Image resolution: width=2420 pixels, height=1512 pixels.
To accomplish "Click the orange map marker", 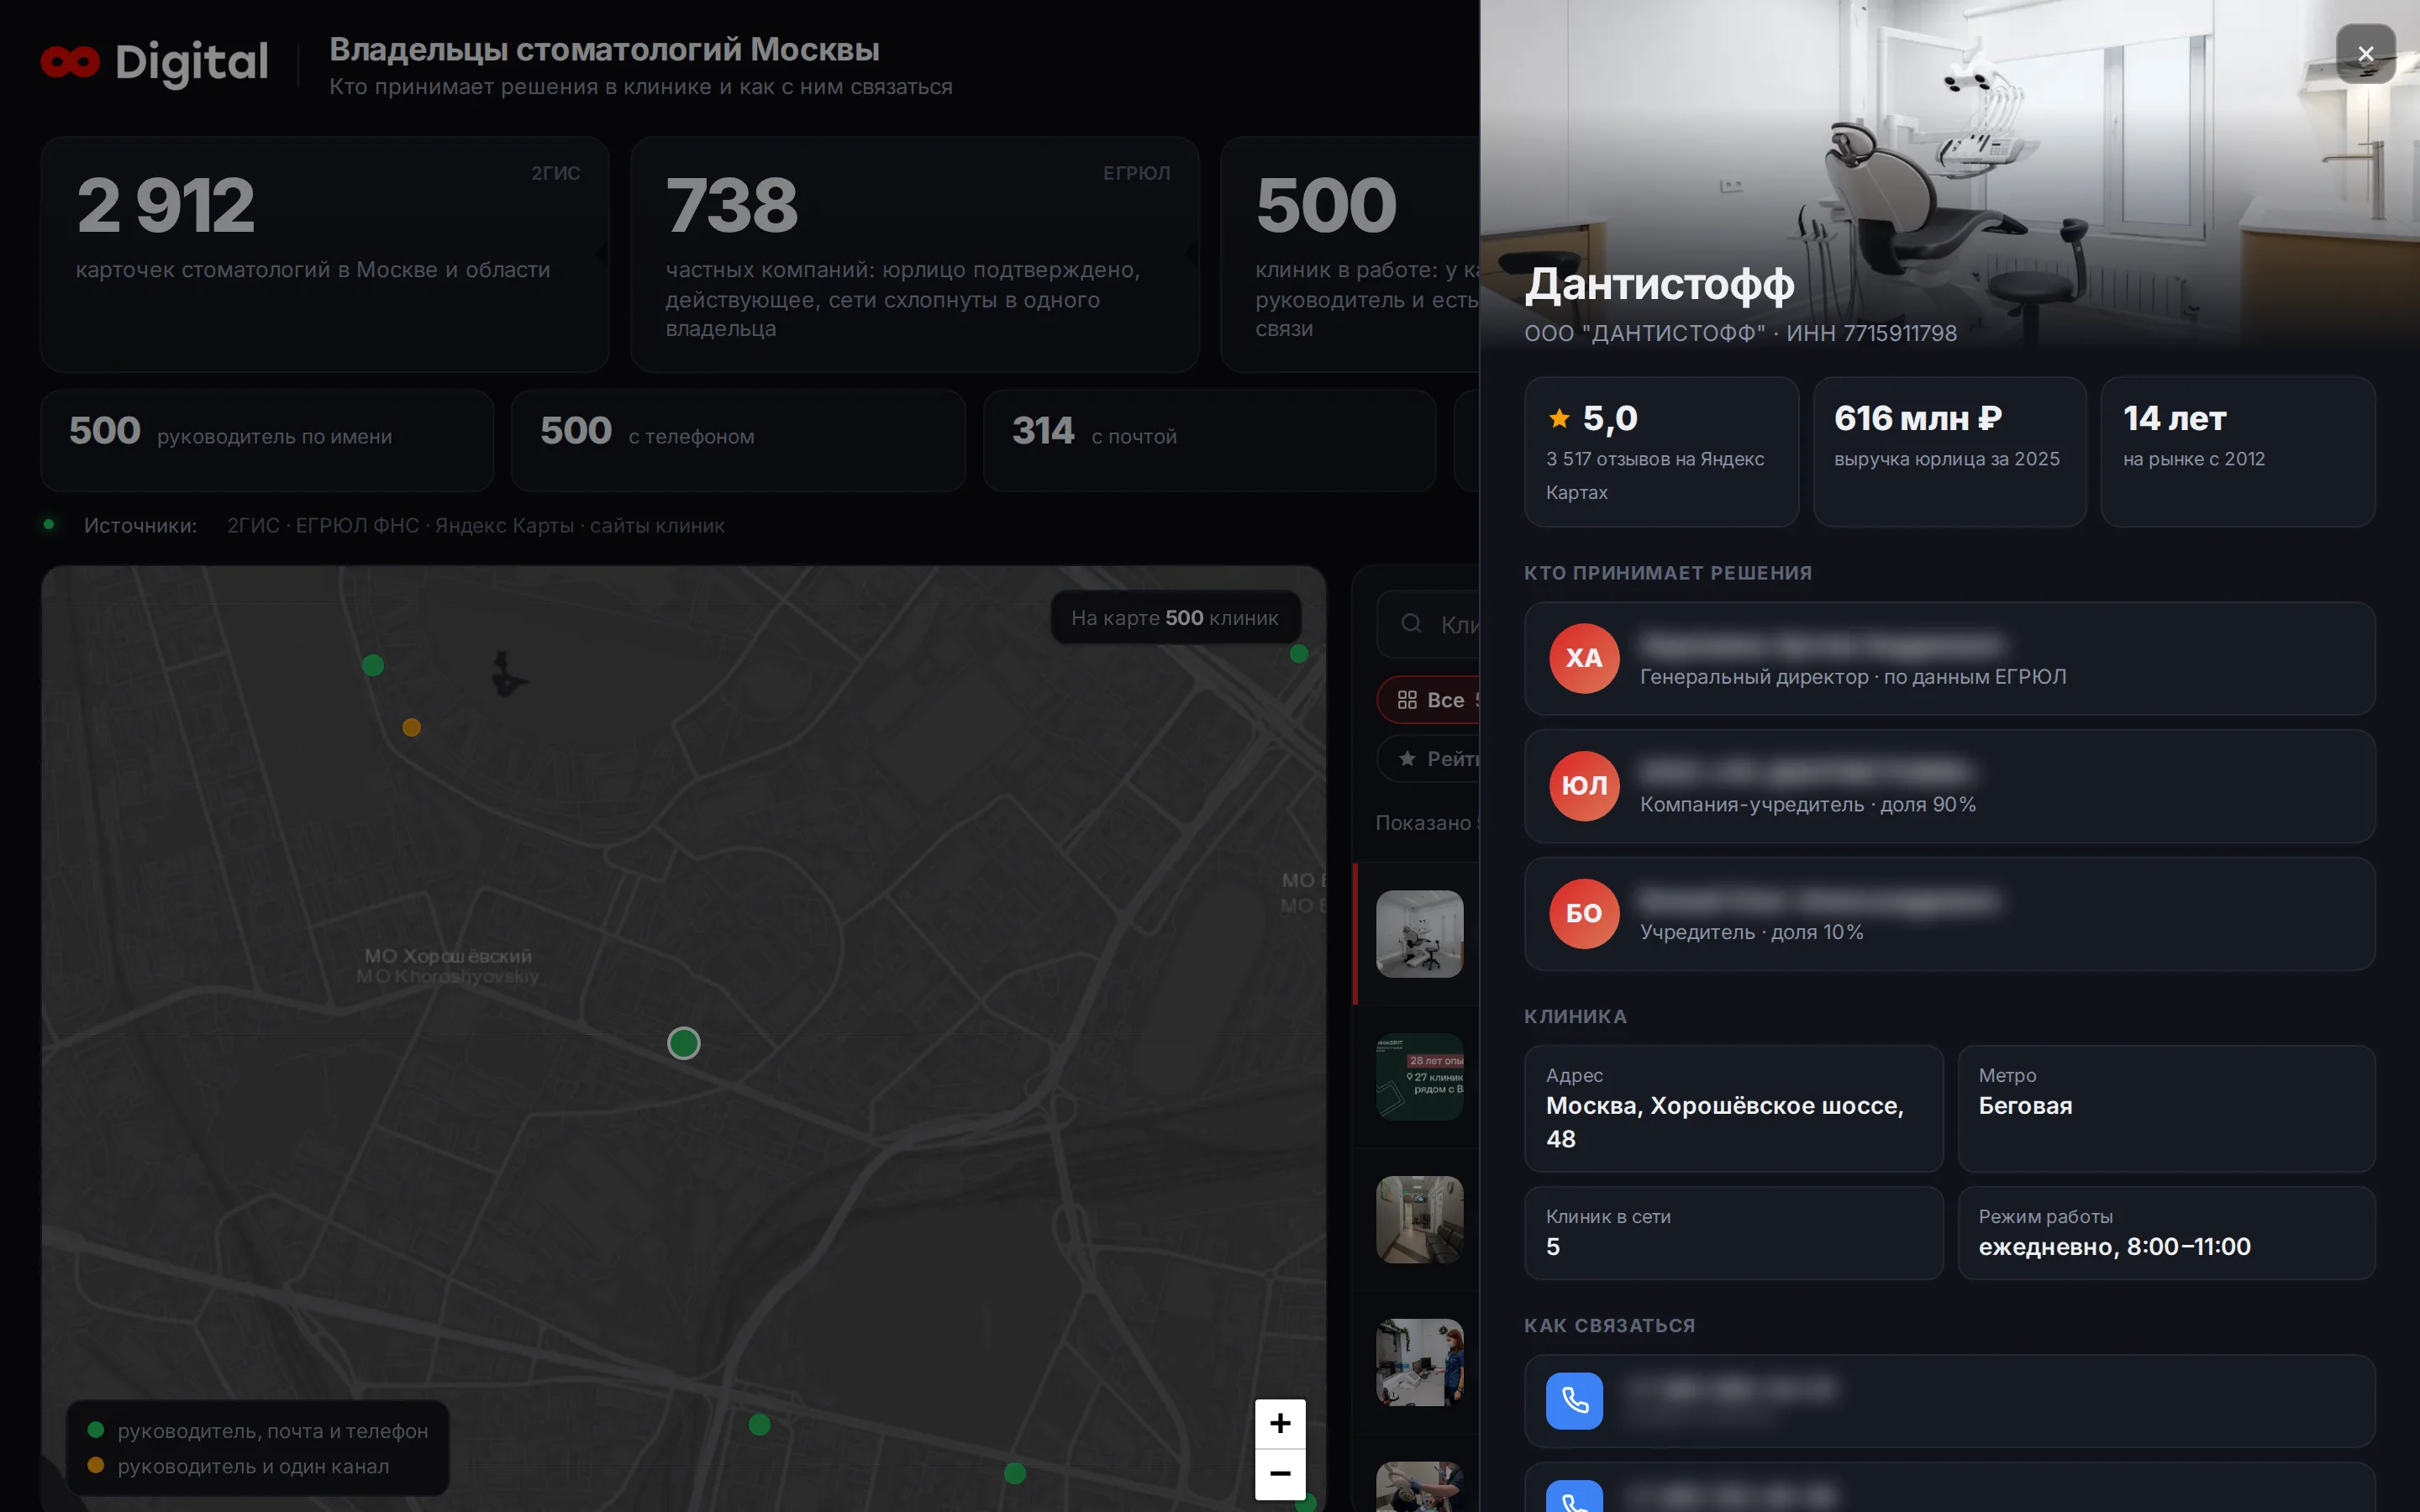I will click(x=412, y=727).
